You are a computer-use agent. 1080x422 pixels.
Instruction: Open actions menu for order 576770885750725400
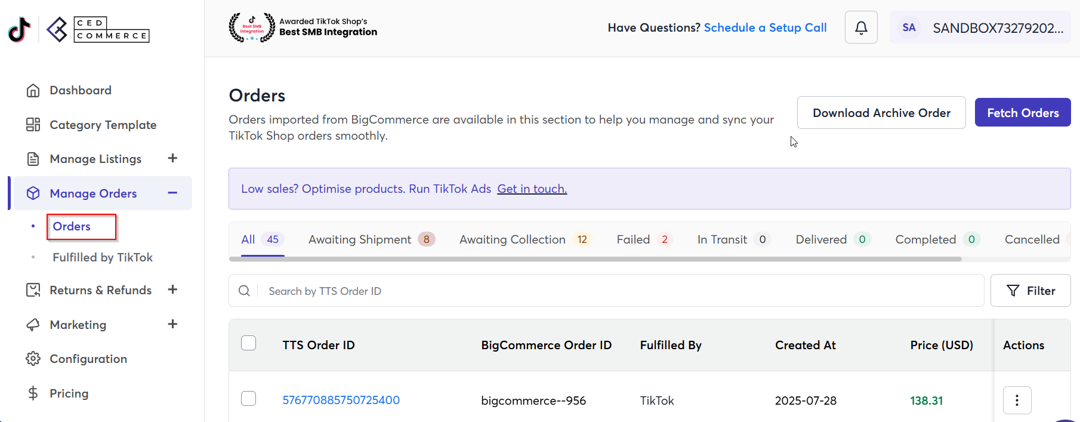click(1017, 400)
